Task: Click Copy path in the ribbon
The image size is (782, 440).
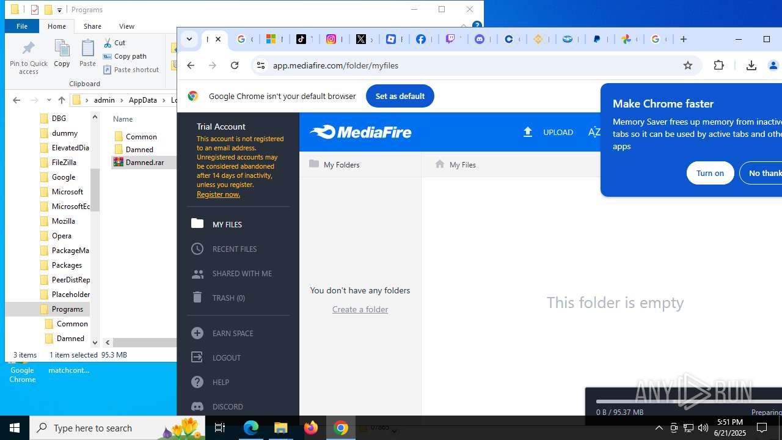Action: [125, 56]
